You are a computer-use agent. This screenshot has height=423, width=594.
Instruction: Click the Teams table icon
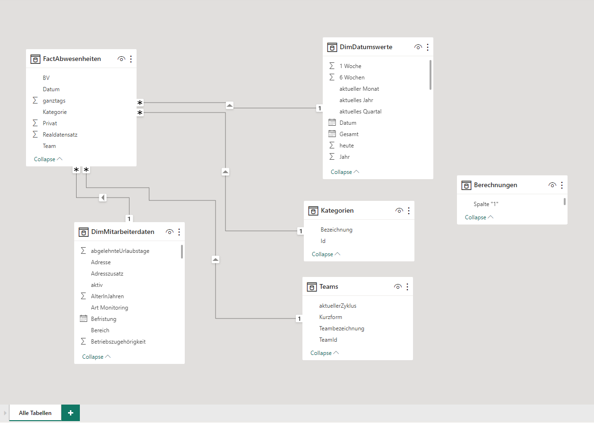[311, 287]
